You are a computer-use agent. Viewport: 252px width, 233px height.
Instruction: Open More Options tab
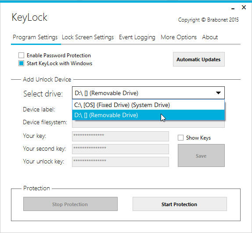(x=179, y=37)
